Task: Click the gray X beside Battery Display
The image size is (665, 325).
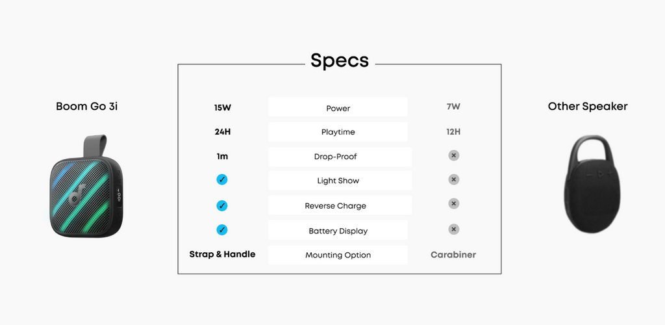Action: click(454, 229)
